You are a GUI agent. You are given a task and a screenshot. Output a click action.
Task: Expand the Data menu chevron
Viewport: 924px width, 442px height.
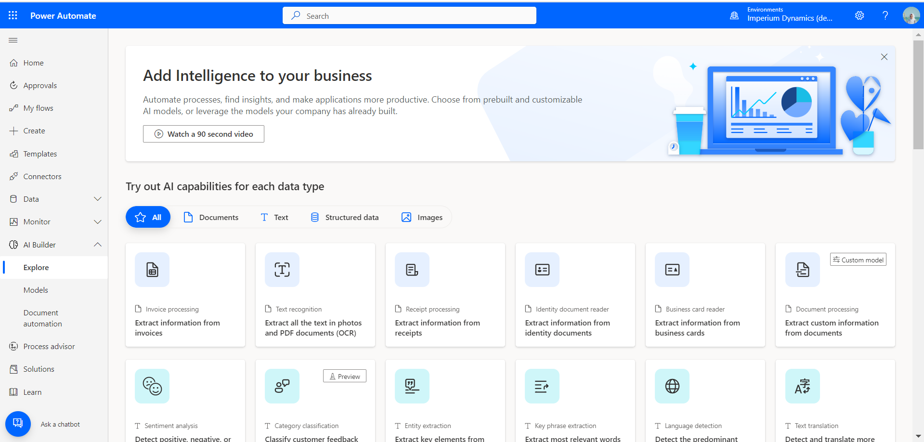[98, 199]
